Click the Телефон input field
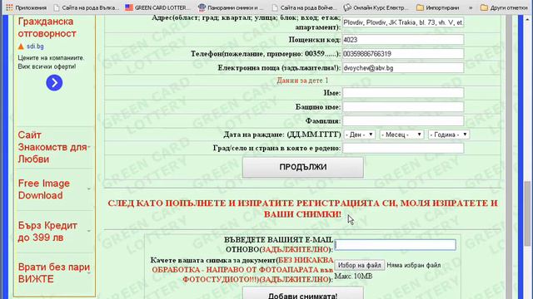Screen dimensions: 533x299 point(403,54)
